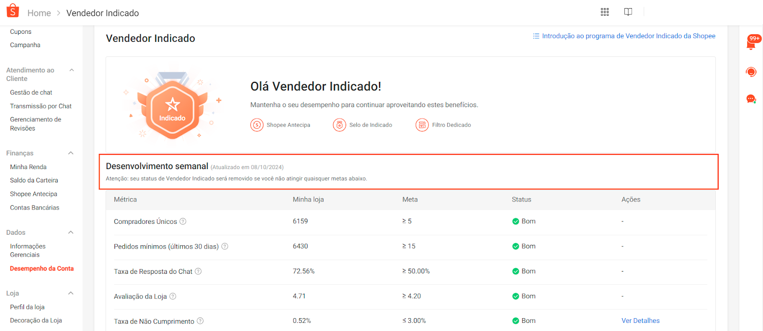Open Saldo da Carteira in the sidebar
Screen dimensions: 763x331
click(34, 181)
